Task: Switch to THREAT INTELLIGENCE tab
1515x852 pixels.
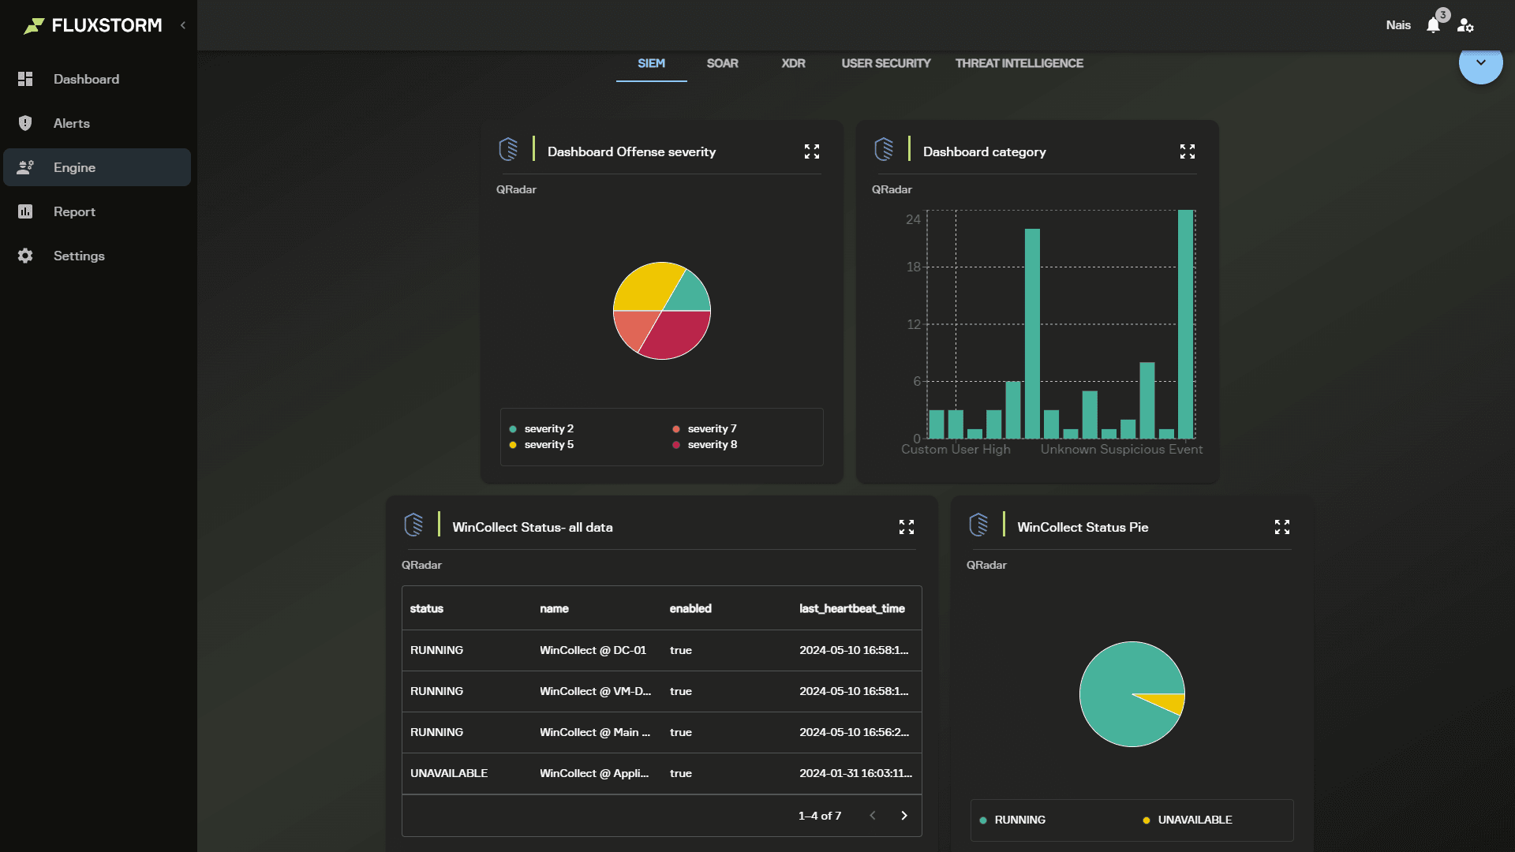Action: [1019, 63]
